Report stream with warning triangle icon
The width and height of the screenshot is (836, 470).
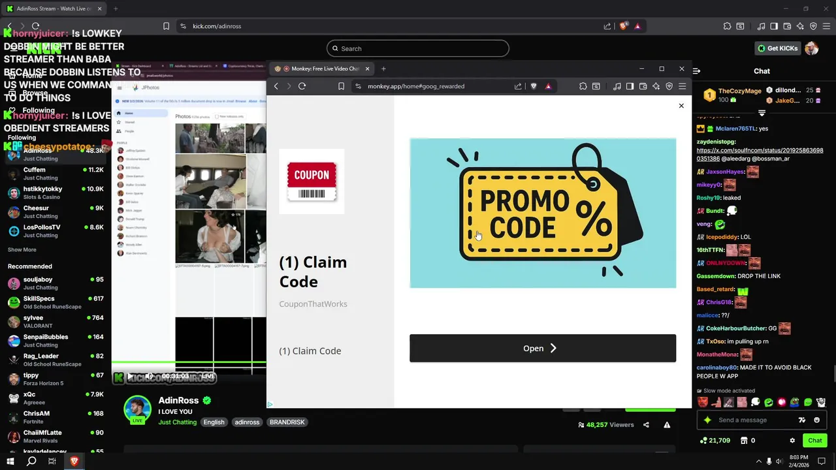coord(667,425)
